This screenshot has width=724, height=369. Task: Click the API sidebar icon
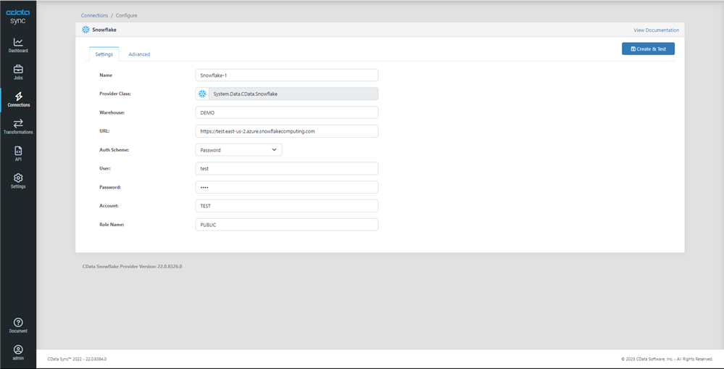(18, 153)
